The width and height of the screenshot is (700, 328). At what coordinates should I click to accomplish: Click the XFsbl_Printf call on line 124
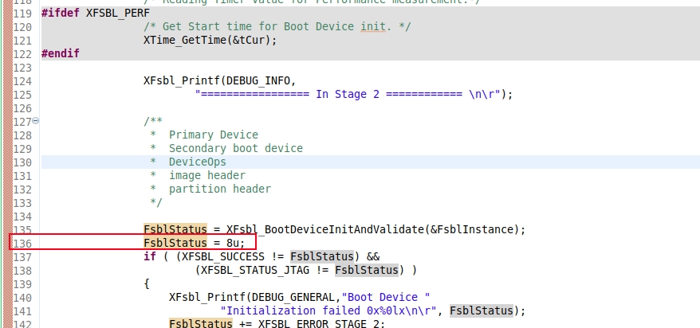coord(180,80)
